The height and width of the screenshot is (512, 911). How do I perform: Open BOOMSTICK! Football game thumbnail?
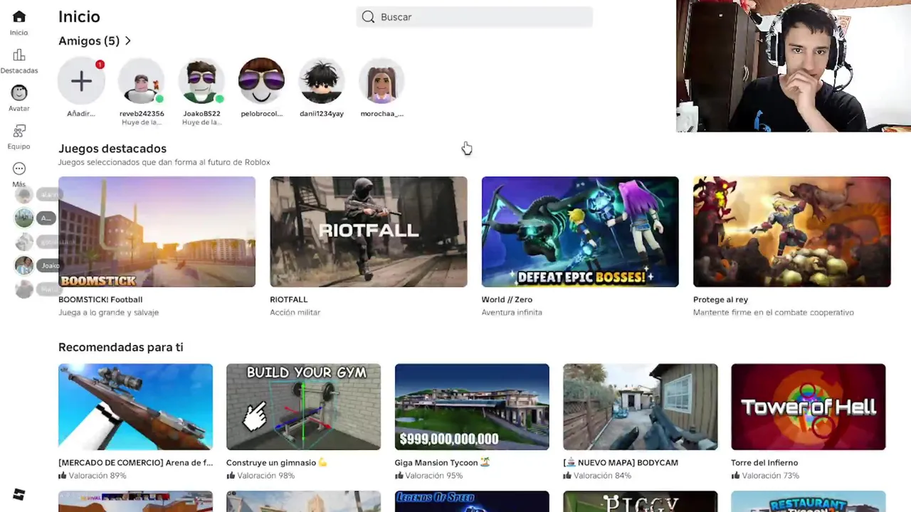(157, 232)
